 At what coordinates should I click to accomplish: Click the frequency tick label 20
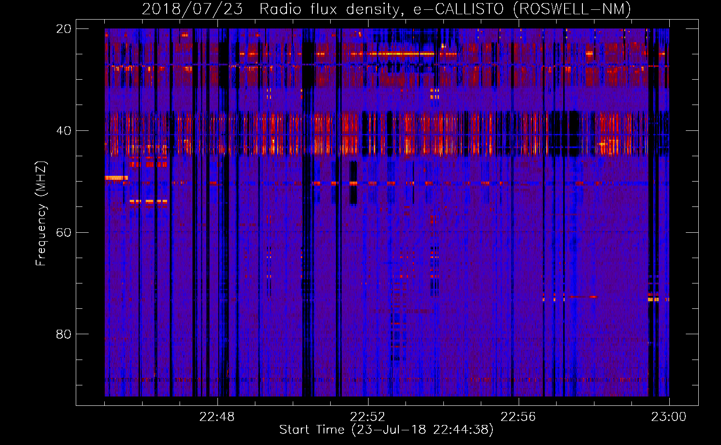(x=64, y=29)
